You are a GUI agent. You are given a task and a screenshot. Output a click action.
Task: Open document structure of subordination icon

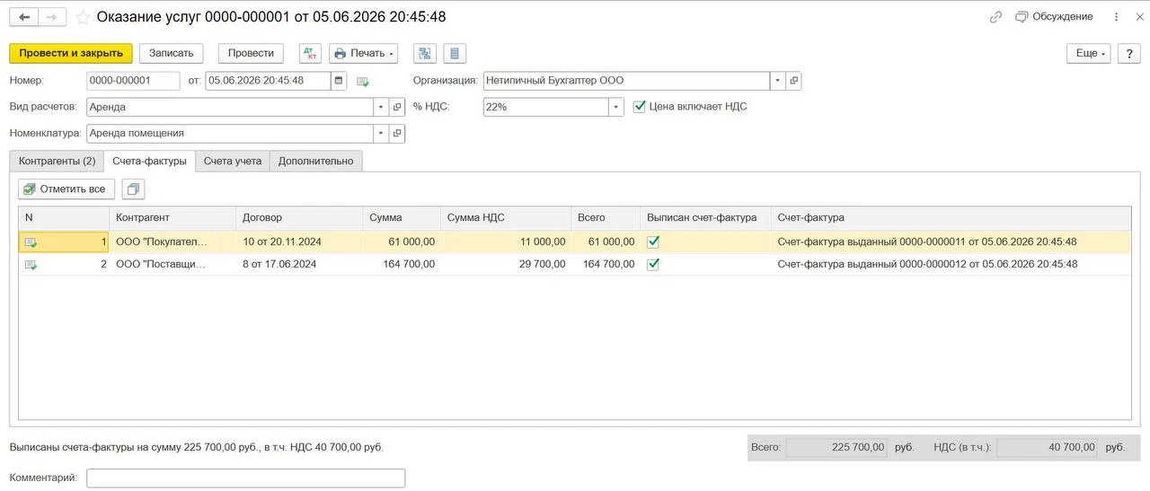[425, 53]
